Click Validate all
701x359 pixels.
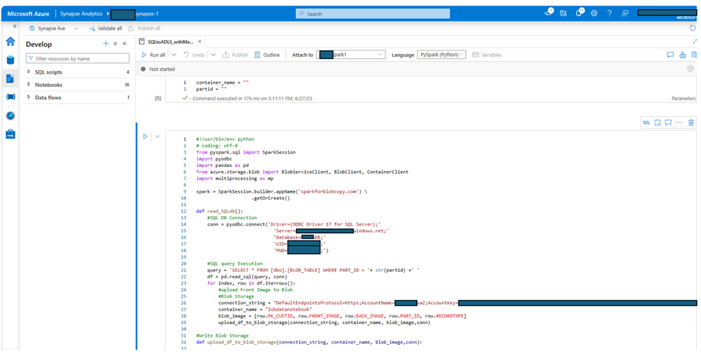pos(105,28)
